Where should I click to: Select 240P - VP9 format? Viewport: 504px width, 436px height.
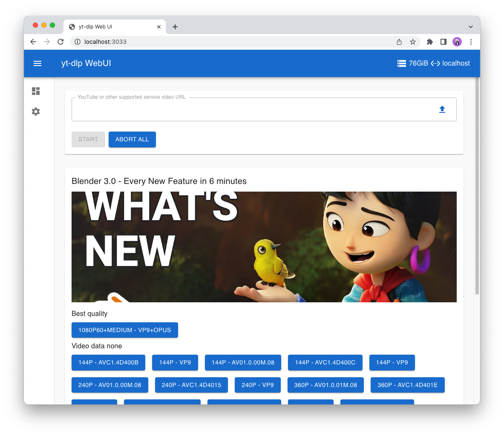click(x=257, y=385)
